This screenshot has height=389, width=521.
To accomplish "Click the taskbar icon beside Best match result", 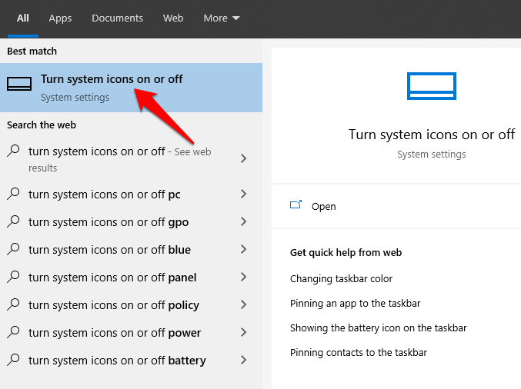I will [19, 85].
